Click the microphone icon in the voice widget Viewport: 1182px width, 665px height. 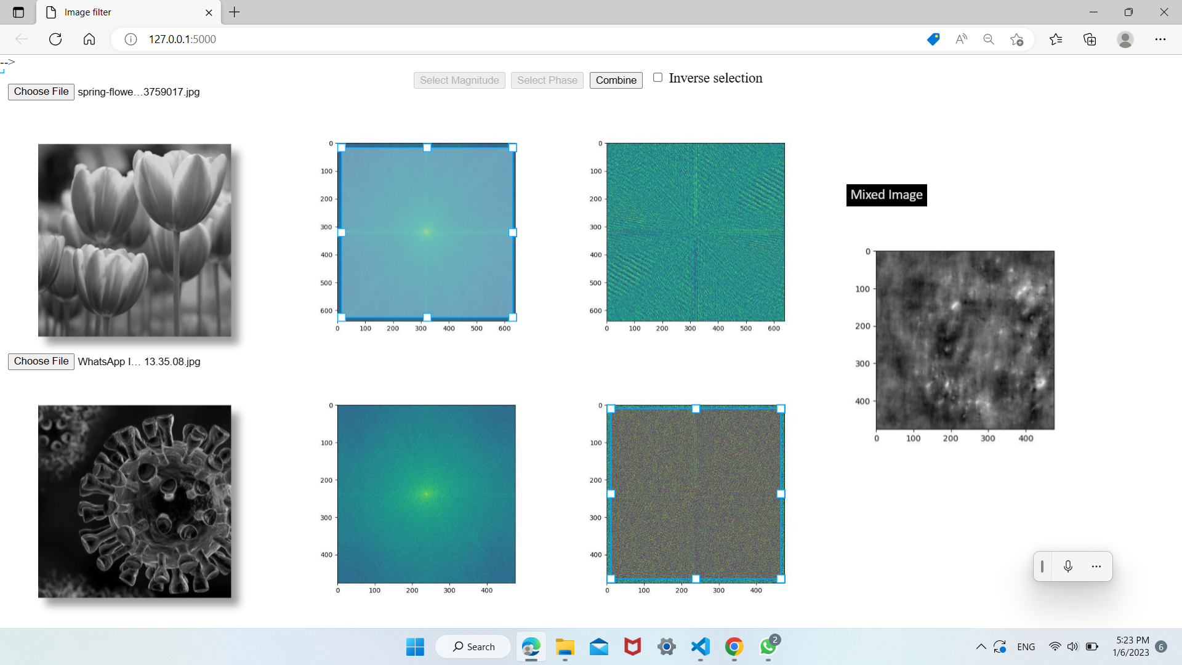(x=1068, y=566)
